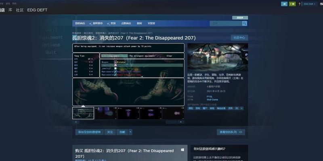Select the third screenshot thumbnail
Image resolution: width=323 pixels, height=161 pixels.
pyautogui.click(x=128, y=113)
